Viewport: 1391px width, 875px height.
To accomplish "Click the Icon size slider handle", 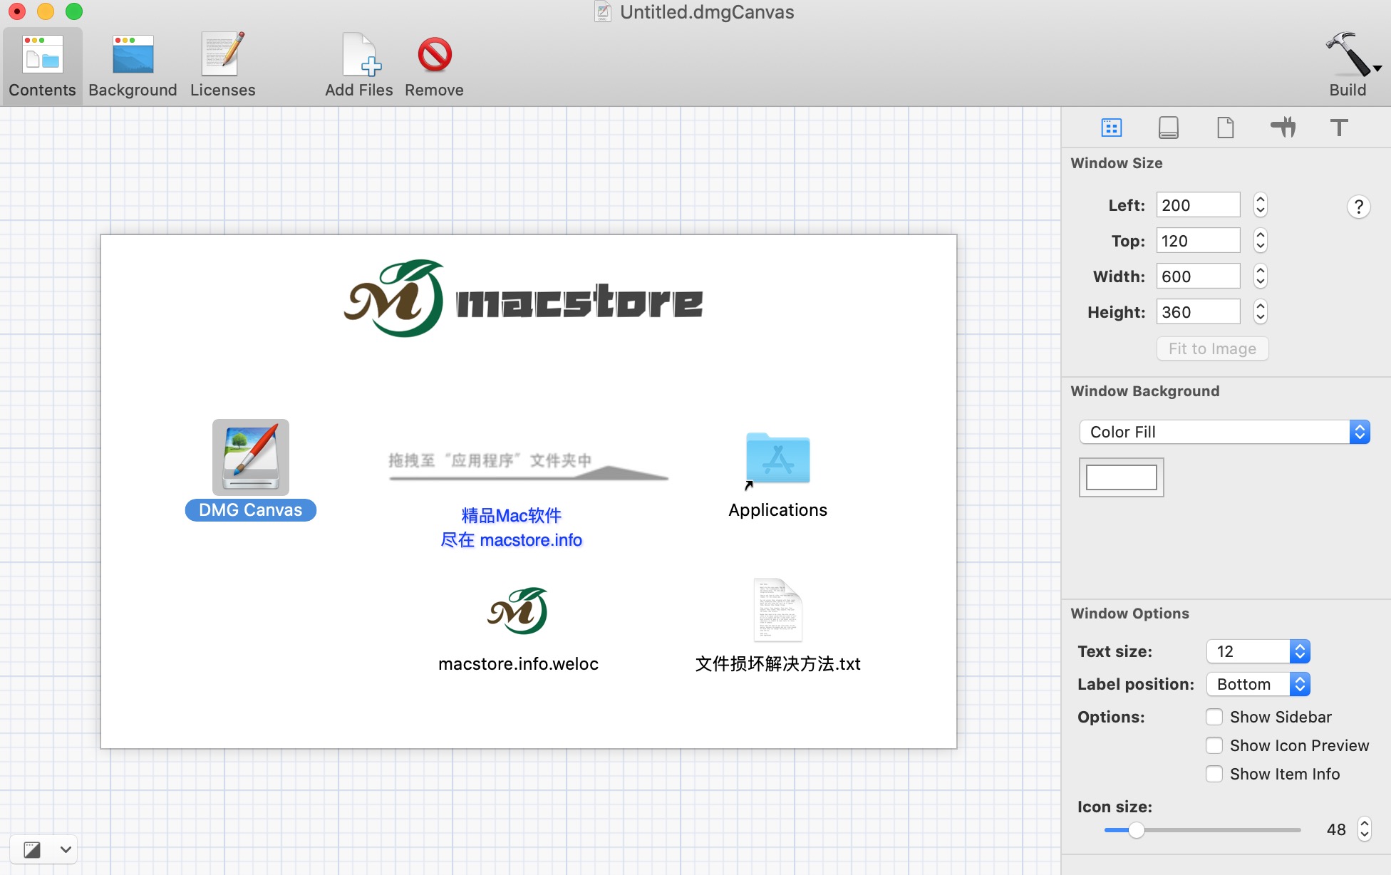I will click(1136, 830).
